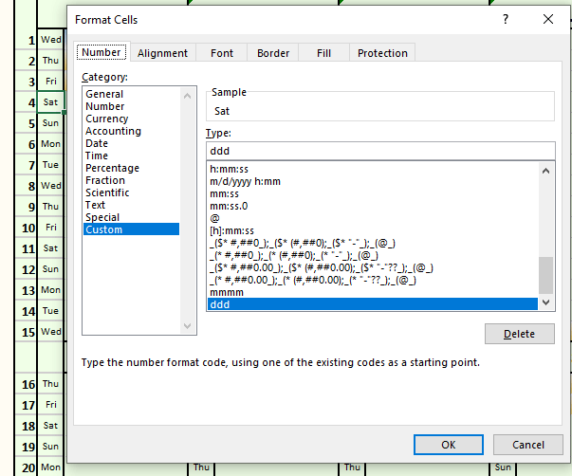Choose the mm:ss.0 format code
The width and height of the screenshot is (572, 476).
click(x=373, y=206)
